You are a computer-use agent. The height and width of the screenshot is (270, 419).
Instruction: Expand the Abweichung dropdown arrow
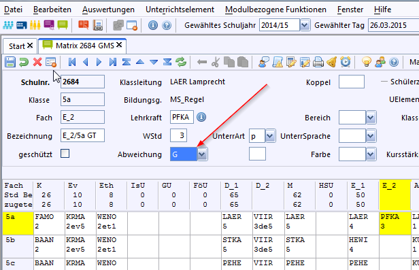202,154
